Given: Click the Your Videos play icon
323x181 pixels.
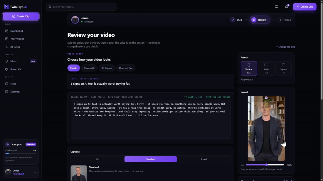Looking at the screenshot, I should [6, 39].
